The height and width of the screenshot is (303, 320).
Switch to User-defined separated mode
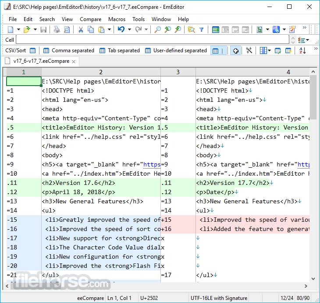(176, 50)
